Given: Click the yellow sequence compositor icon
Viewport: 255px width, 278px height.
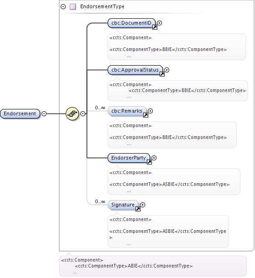Looking at the screenshot, I should 72,113.
